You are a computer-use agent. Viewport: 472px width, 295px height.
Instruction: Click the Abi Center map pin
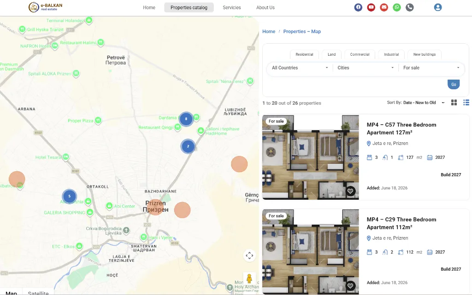[x=109, y=206]
